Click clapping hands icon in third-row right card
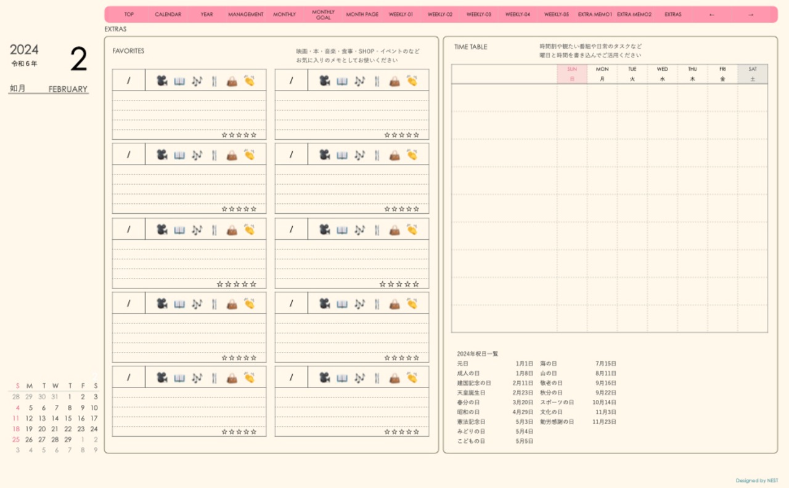This screenshot has width=789, height=488. click(x=412, y=229)
